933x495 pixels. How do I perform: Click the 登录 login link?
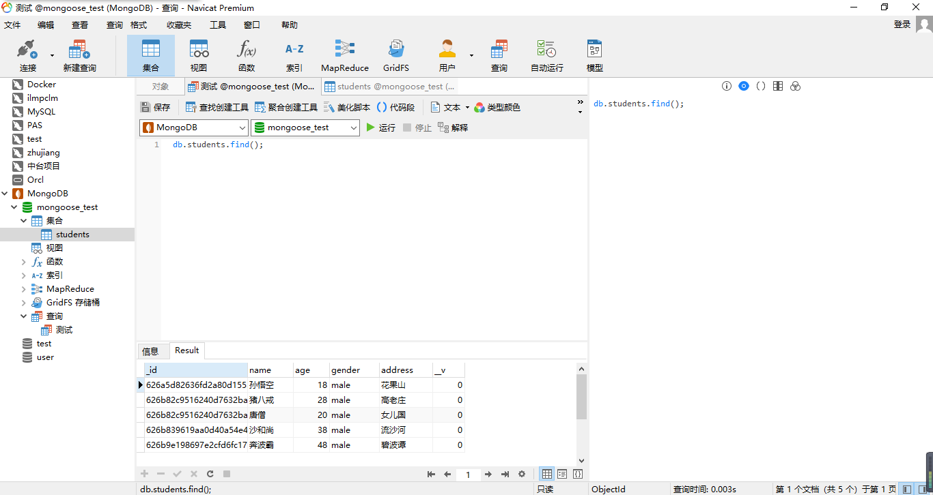tap(902, 25)
